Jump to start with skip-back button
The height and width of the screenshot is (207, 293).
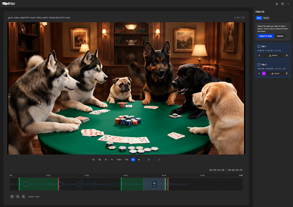(x=93, y=159)
